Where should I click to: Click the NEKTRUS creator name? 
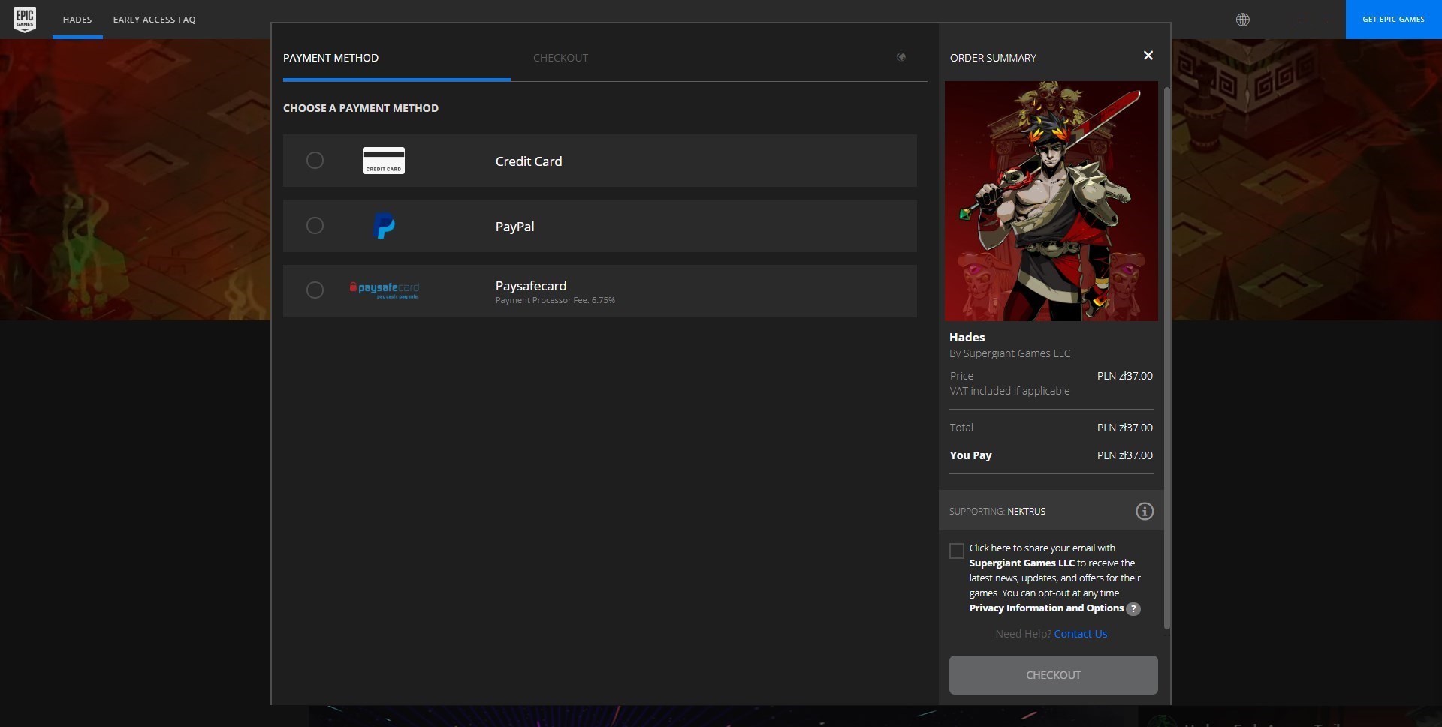[1027, 512]
